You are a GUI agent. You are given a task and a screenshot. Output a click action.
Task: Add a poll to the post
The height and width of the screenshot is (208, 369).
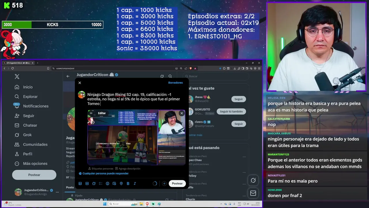101,183
